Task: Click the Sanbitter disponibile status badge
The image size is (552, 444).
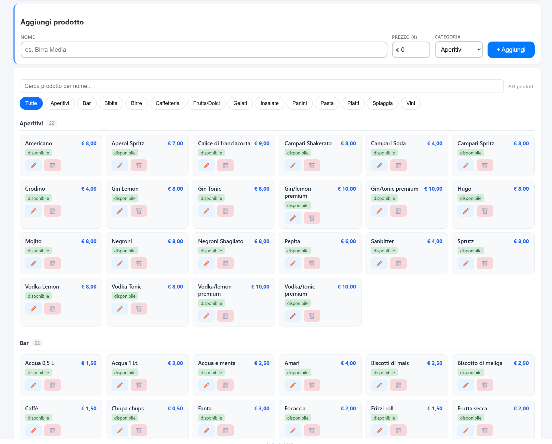Action: [384, 251]
